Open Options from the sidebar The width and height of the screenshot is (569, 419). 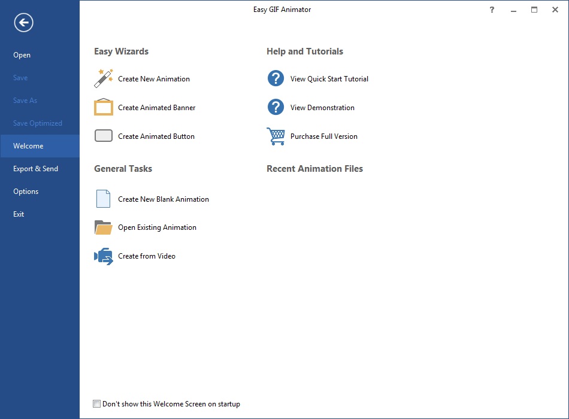point(40,191)
